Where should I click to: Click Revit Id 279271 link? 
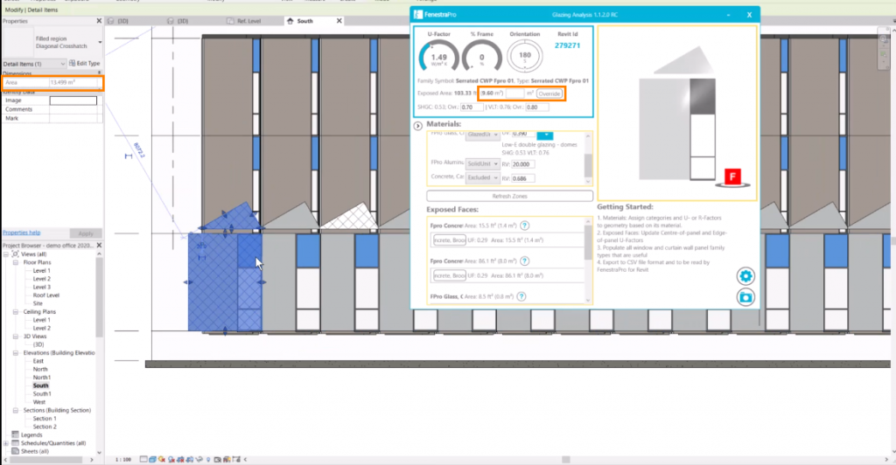pos(567,45)
